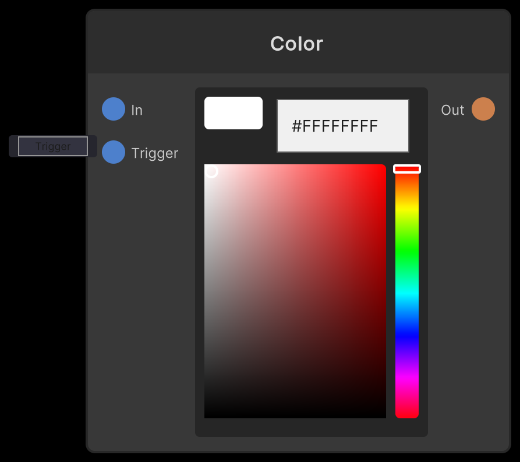Screen dimensions: 520x462
Task: Select the orange Out port
Action: (483, 109)
